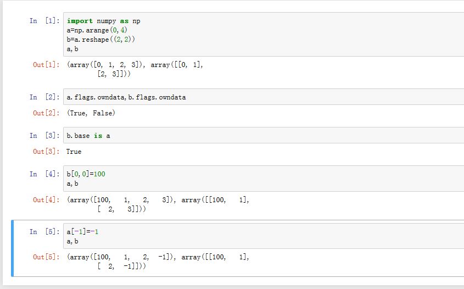Viewport: 464px width, 289px height.
Task: Click the 'True' output of cell 3
Action: tap(74, 152)
